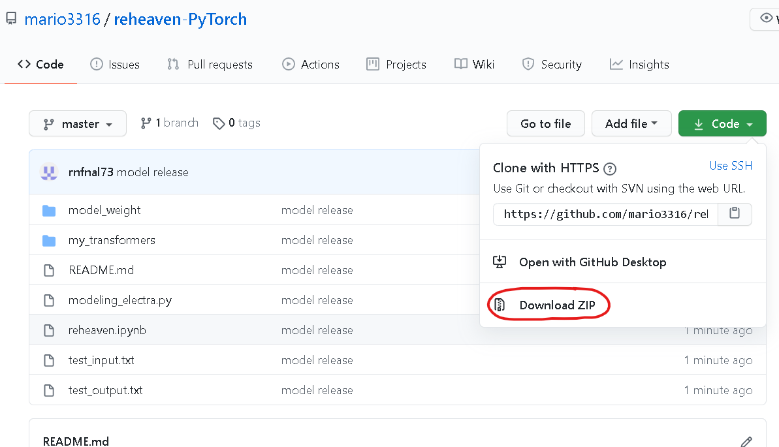
Task: Click the test_output.txt file icon
Action: [49, 390]
